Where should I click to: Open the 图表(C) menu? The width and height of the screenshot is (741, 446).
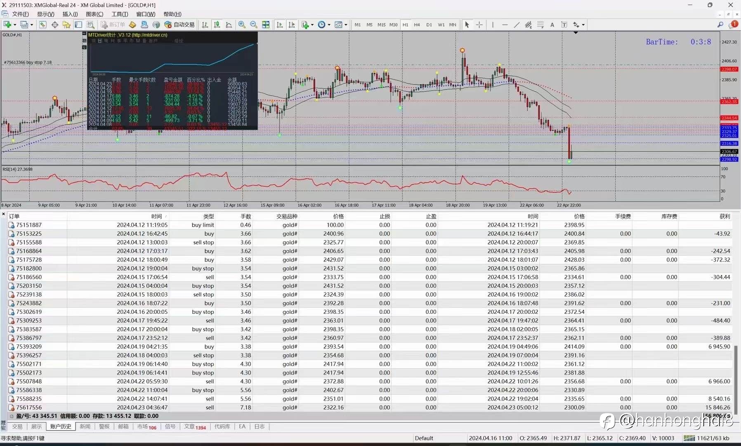[94, 14]
